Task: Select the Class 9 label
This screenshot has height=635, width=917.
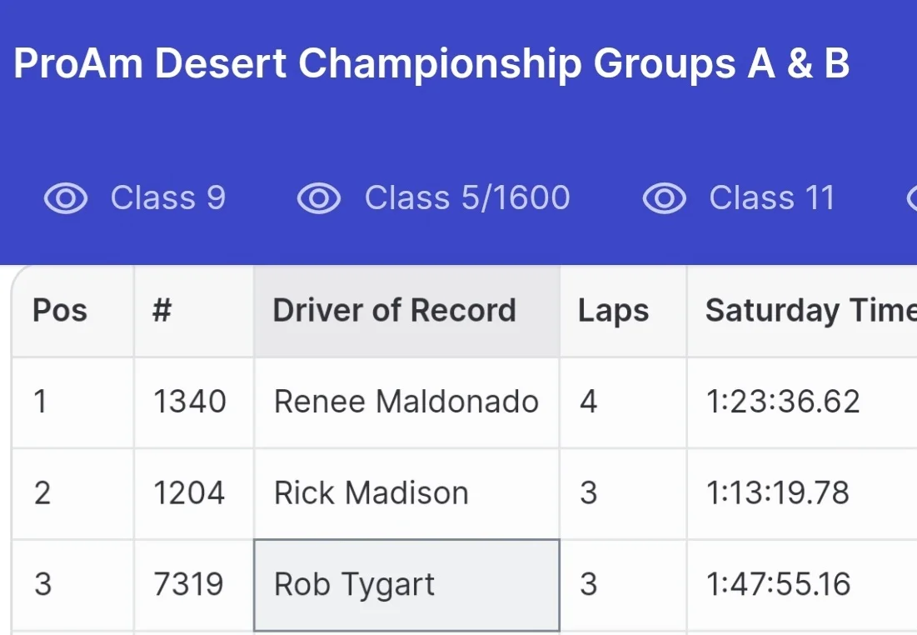Action: point(167,198)
